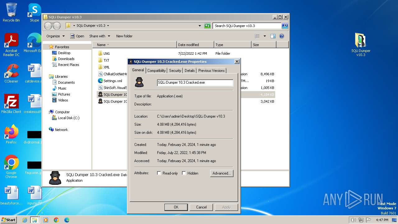Launch CCleaner desktop shortcut
Screen dimensions: 398x224
(x=11, y=73)
